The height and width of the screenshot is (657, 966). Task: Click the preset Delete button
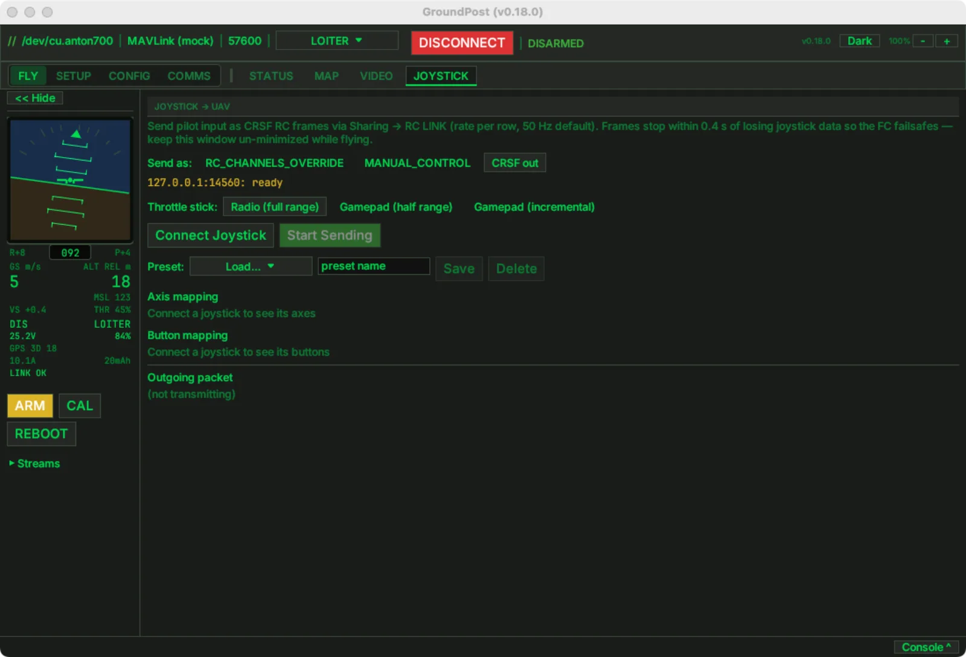click(516, 269)
